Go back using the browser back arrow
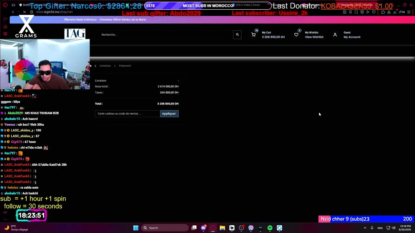The image size is (415, 233). [13, 12]
